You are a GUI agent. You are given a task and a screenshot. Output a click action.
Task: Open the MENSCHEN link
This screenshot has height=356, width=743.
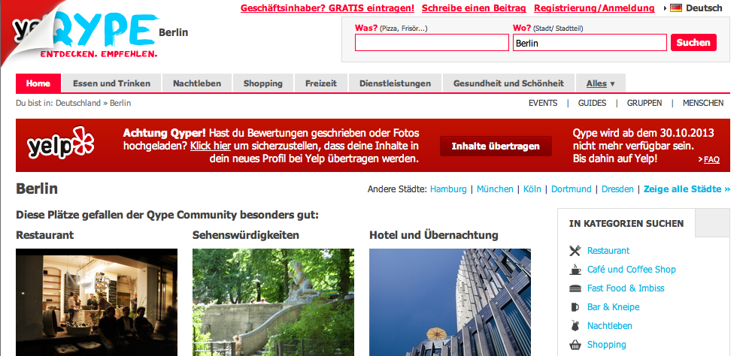(x=703, y=103)
